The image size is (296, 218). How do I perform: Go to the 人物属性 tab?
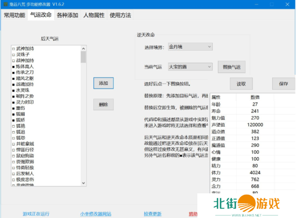coord(94,15)
